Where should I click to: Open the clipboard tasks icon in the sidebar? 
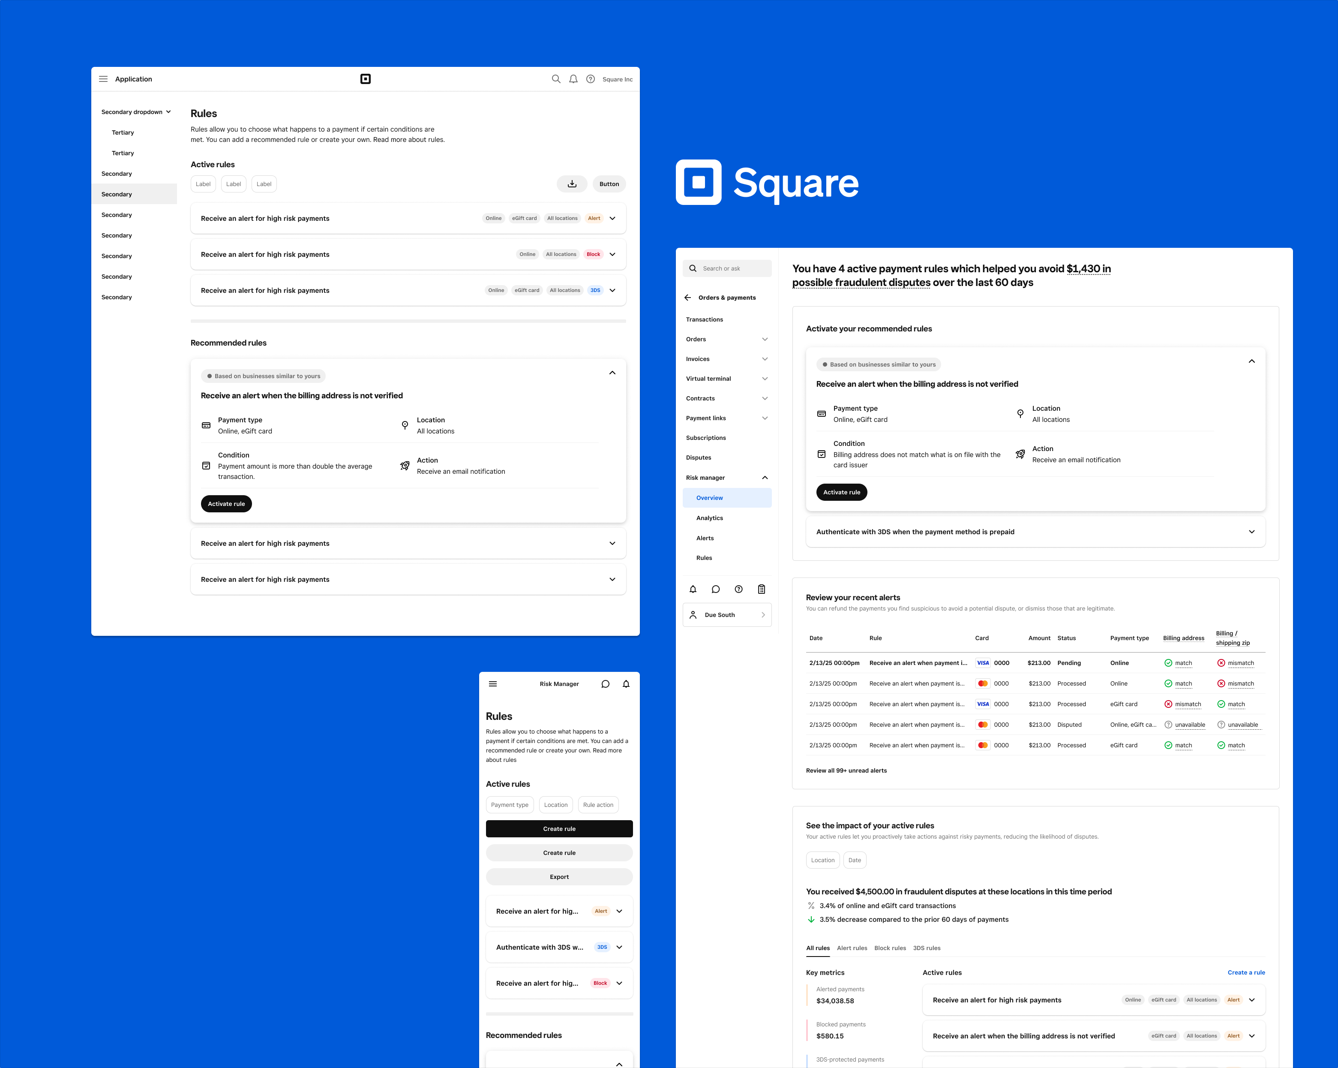coord(762,589)
